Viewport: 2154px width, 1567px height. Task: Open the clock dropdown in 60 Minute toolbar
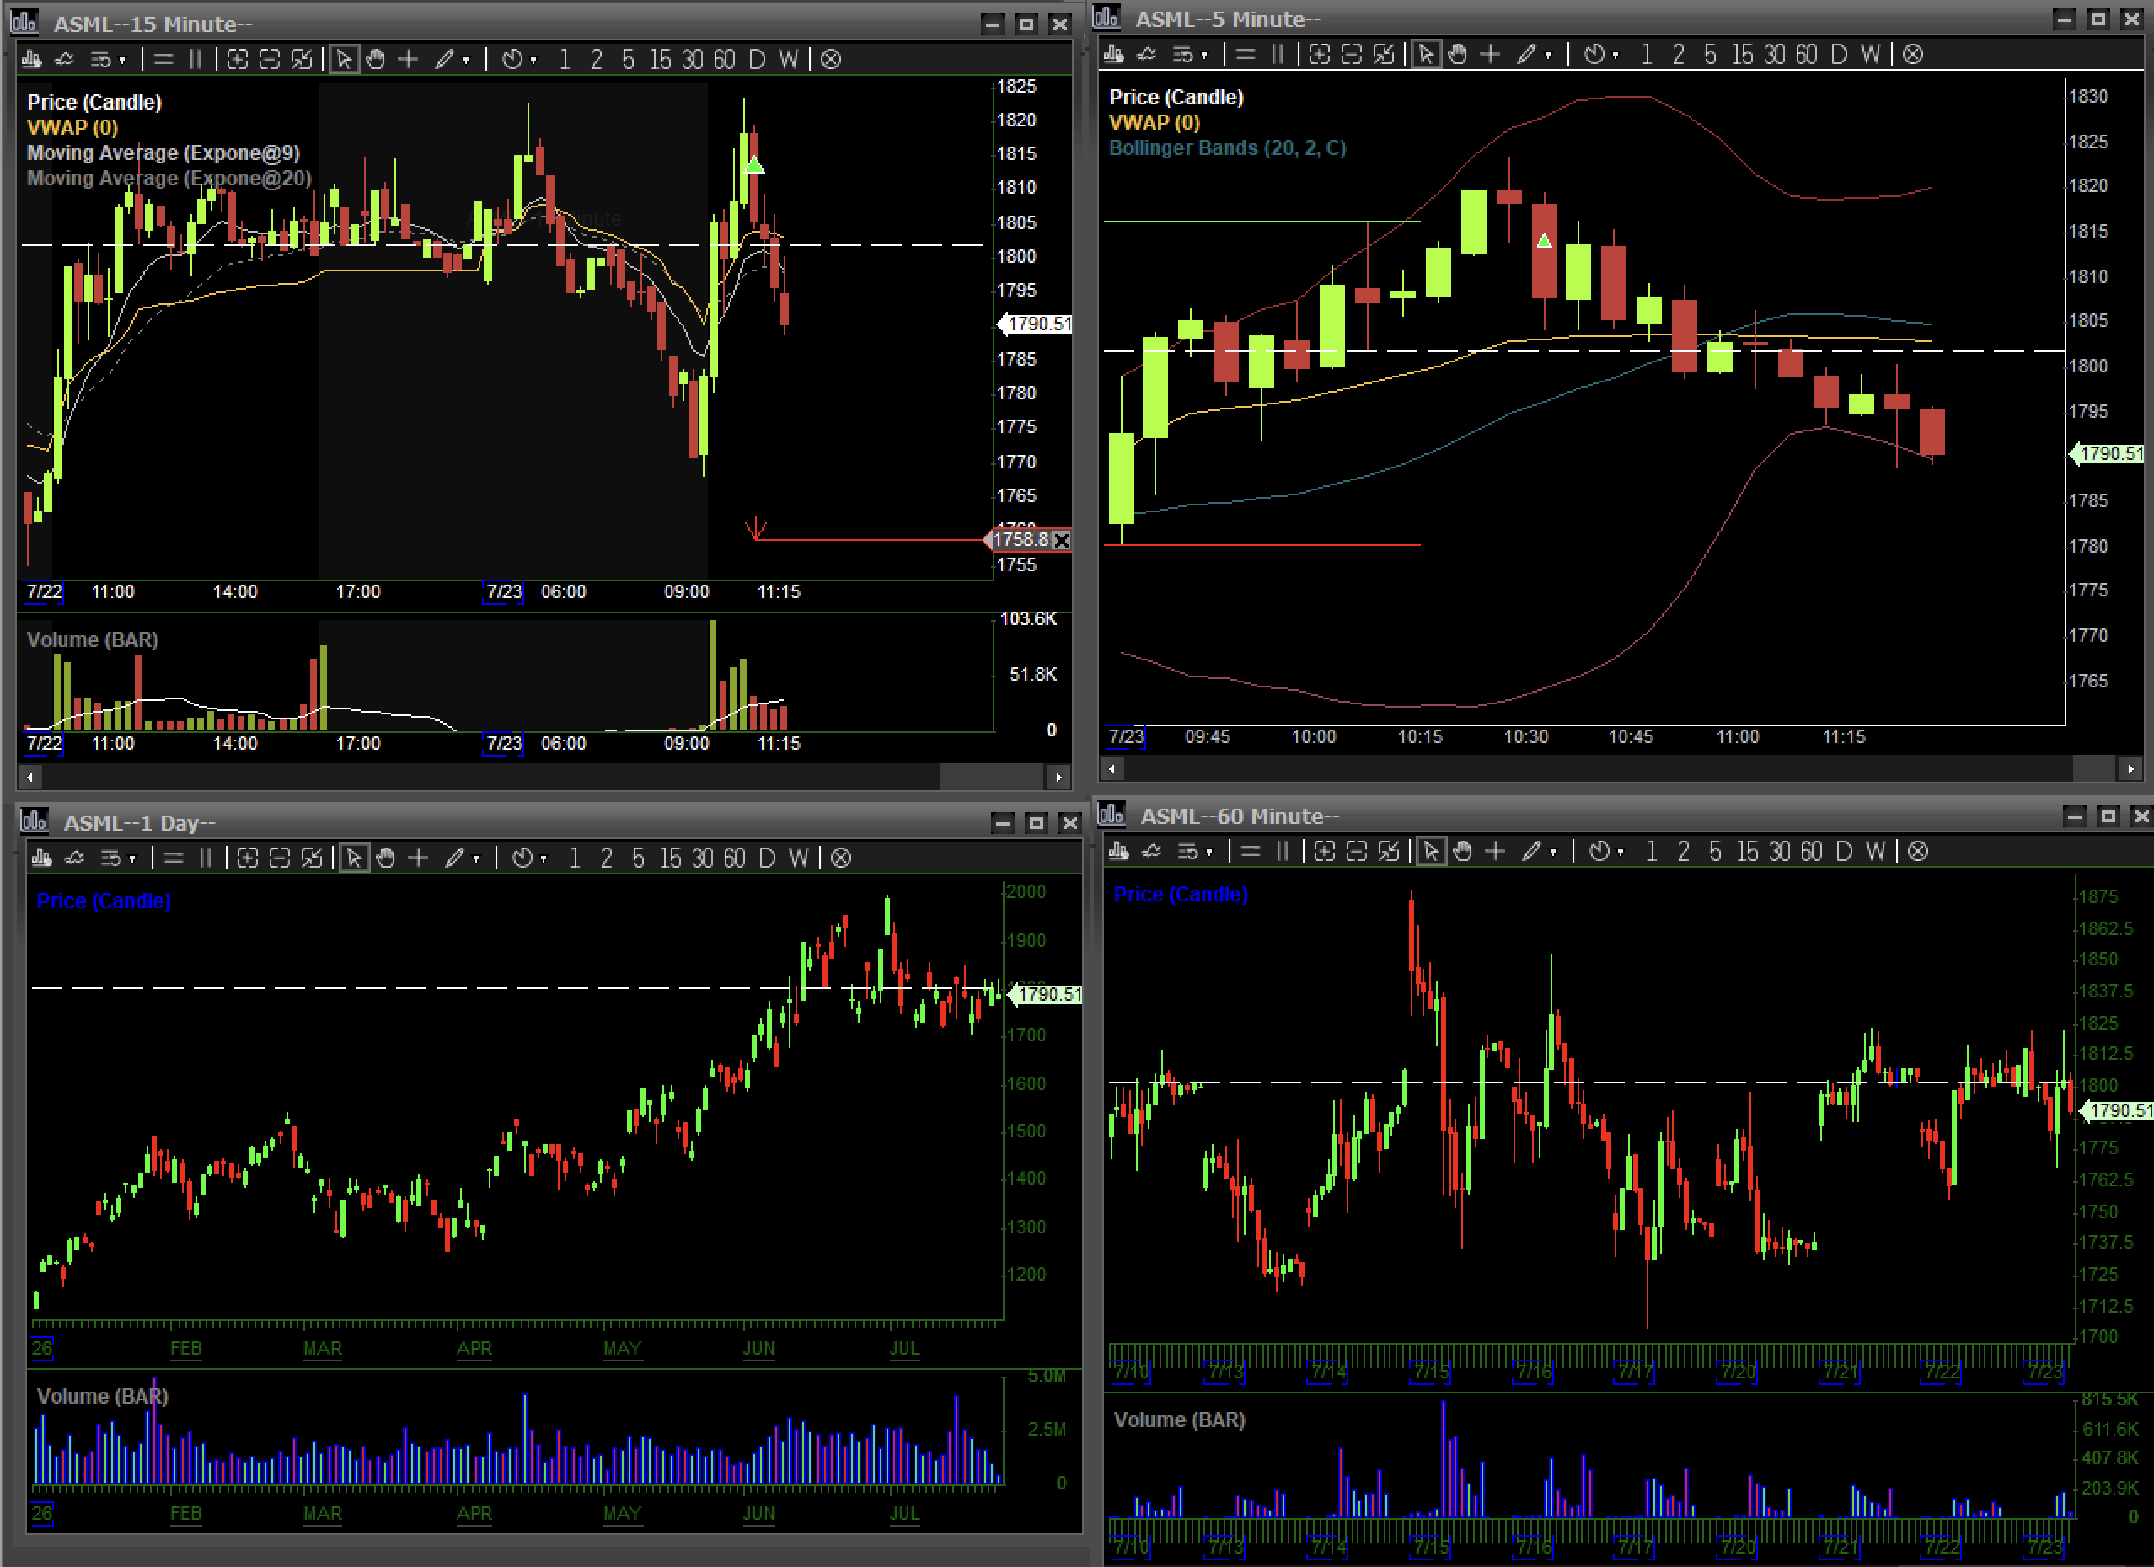coord(1605,852)
